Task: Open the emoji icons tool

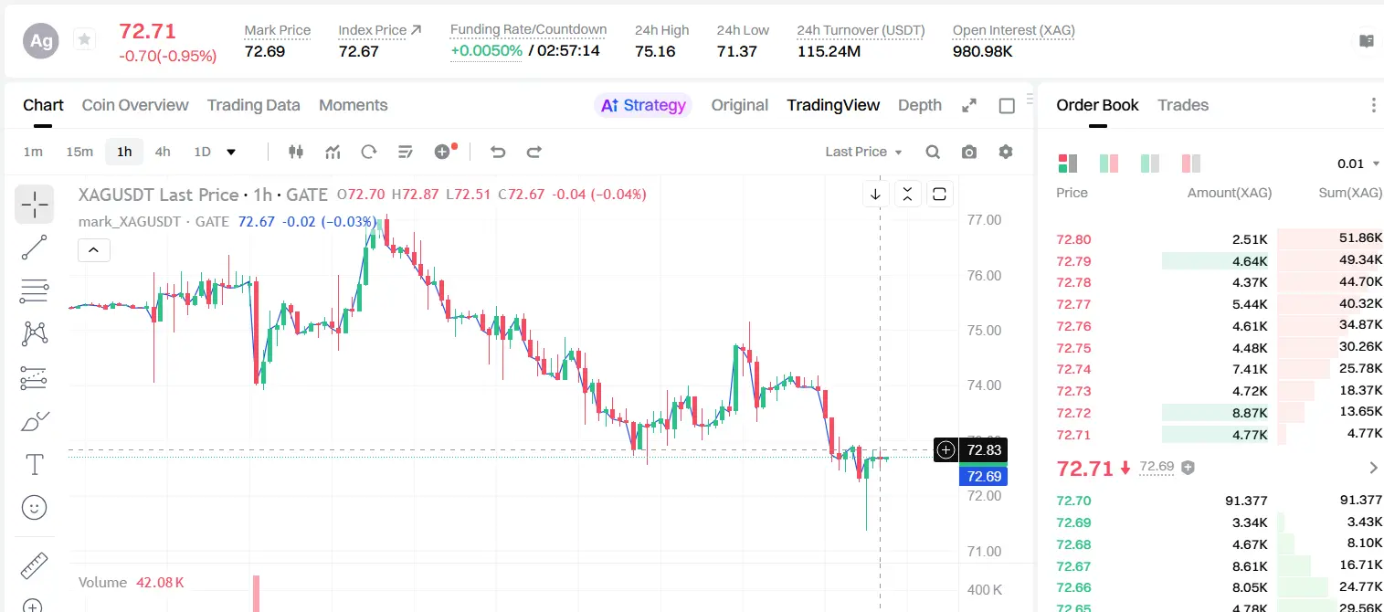Action: click(x=34, y=508)
